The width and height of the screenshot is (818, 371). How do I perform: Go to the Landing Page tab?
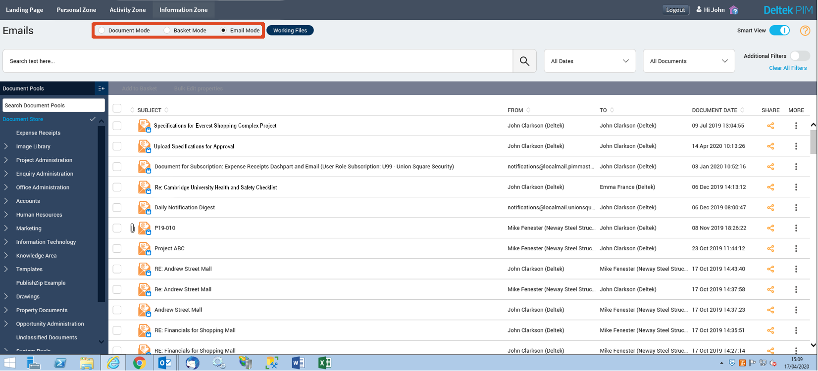(x=24, y=10)
